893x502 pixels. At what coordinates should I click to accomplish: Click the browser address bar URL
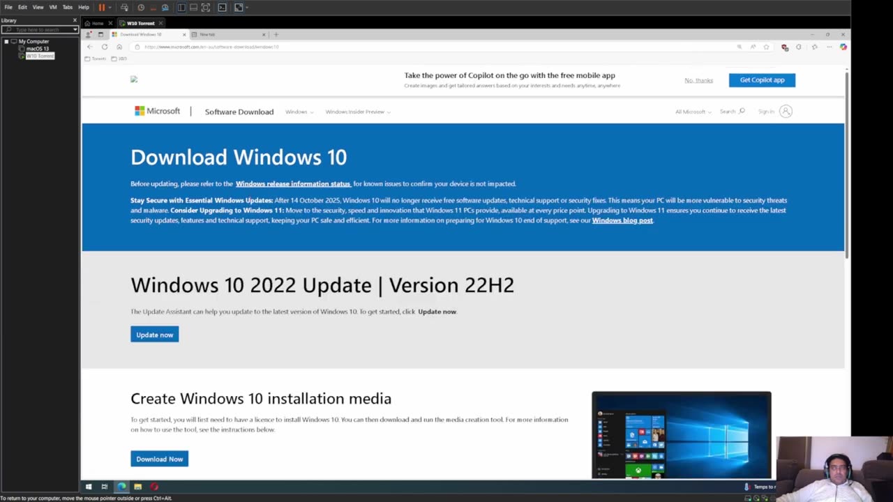pyautogui.click(x=211, y=47)
